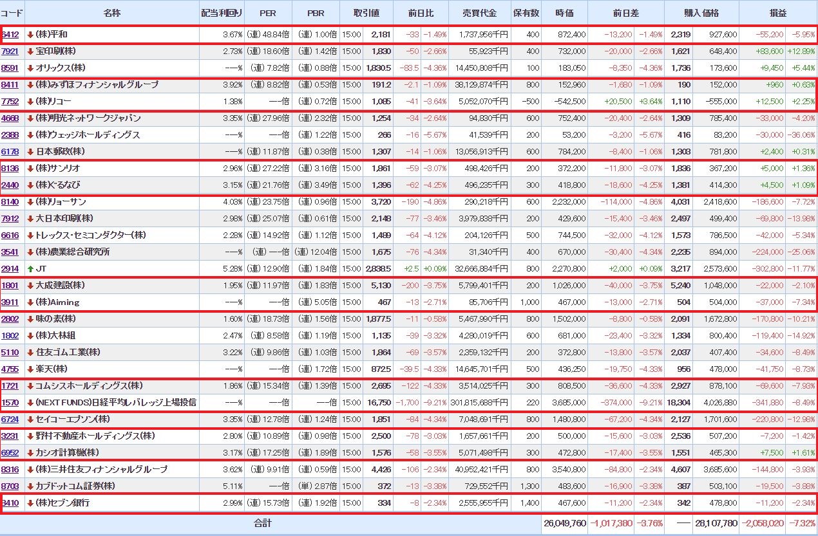Screen dimensions: 818x536
Task: Open stock code 4668 link
Action: point(10,118)
